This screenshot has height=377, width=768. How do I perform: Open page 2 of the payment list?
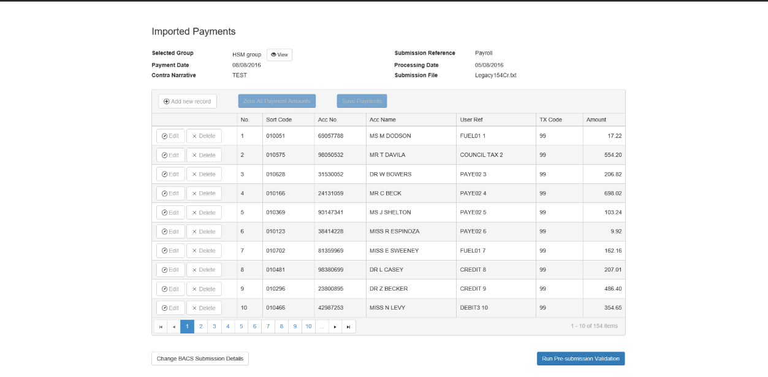pyautogui.click(x=200, y=326)
